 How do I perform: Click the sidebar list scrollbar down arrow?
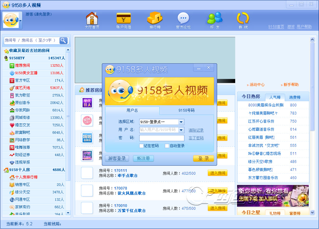pos(68,213)
